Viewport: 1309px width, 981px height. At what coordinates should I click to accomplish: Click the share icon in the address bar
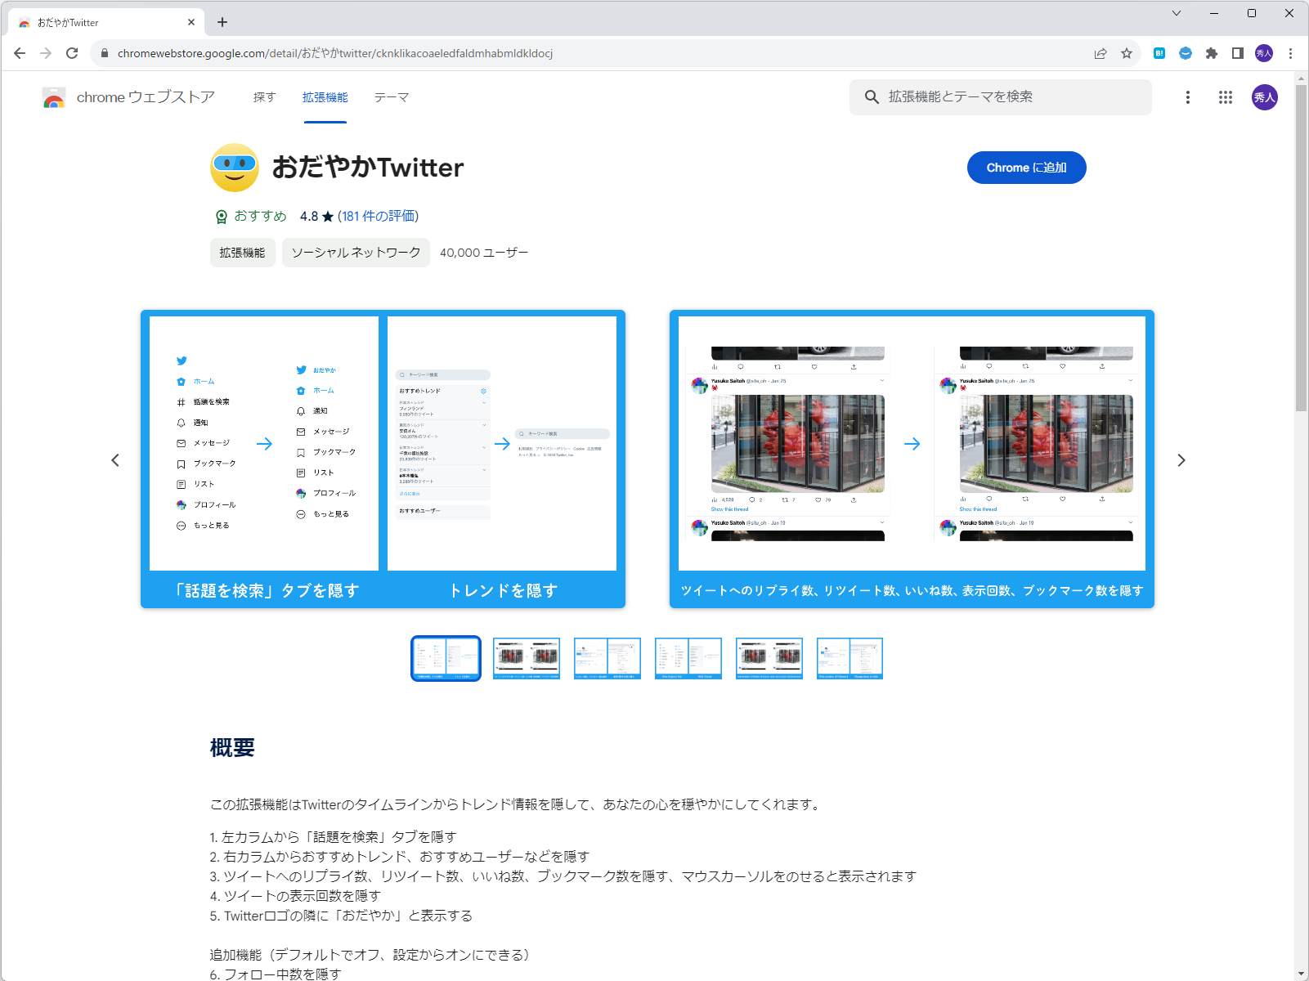(1098, 53)
